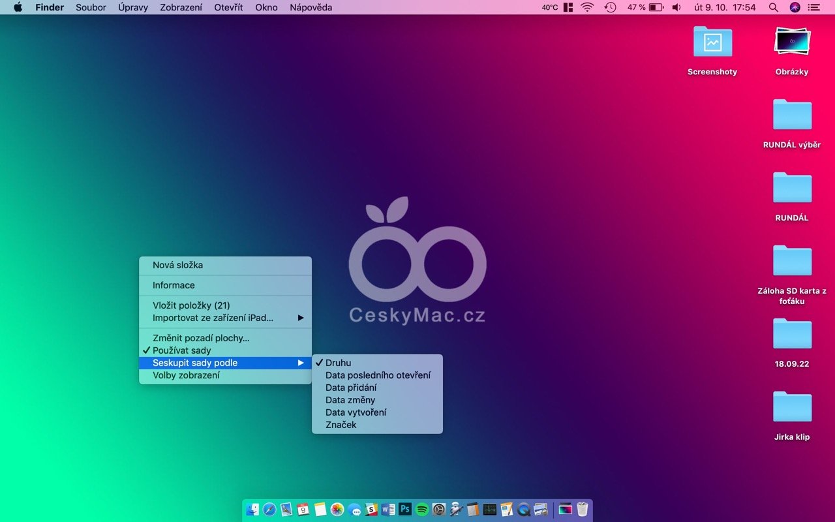This screenshot has width=835, height=522.
Task: Select "Volby zobrazení" menu entry
Action: click(x=186, y=375)
